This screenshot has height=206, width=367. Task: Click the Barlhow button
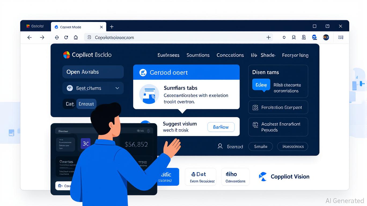(221, 127)
